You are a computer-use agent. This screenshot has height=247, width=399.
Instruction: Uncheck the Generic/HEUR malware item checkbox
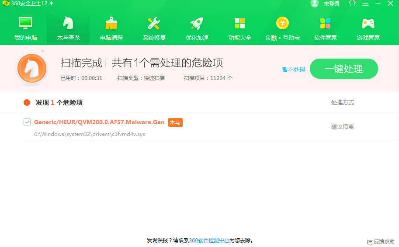[x=27, y=122]
